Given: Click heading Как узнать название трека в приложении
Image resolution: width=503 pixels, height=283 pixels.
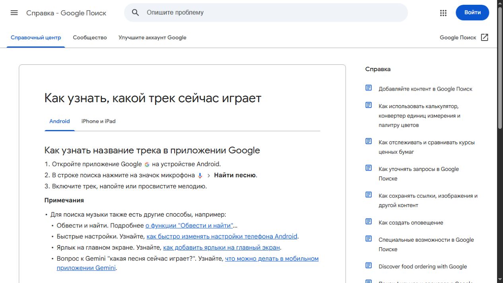Looking at the screenshot, I should pyautogui.click(x=152, y=151).
